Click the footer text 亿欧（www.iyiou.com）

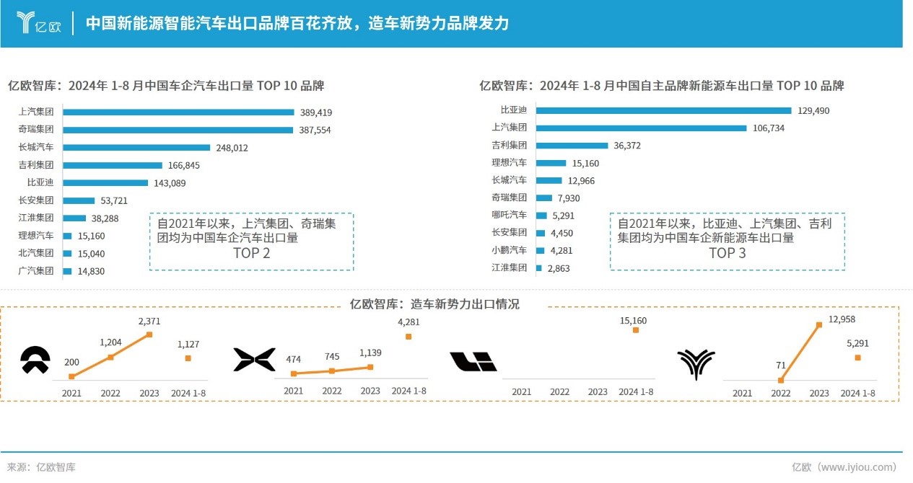(844, 467)
